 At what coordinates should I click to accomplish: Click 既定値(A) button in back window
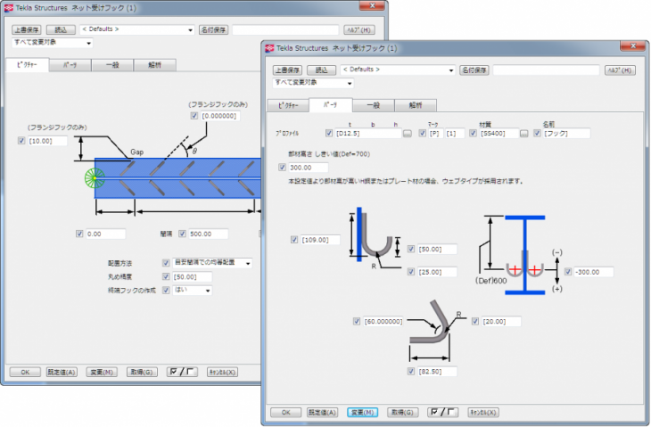click(x=62, y=372)
